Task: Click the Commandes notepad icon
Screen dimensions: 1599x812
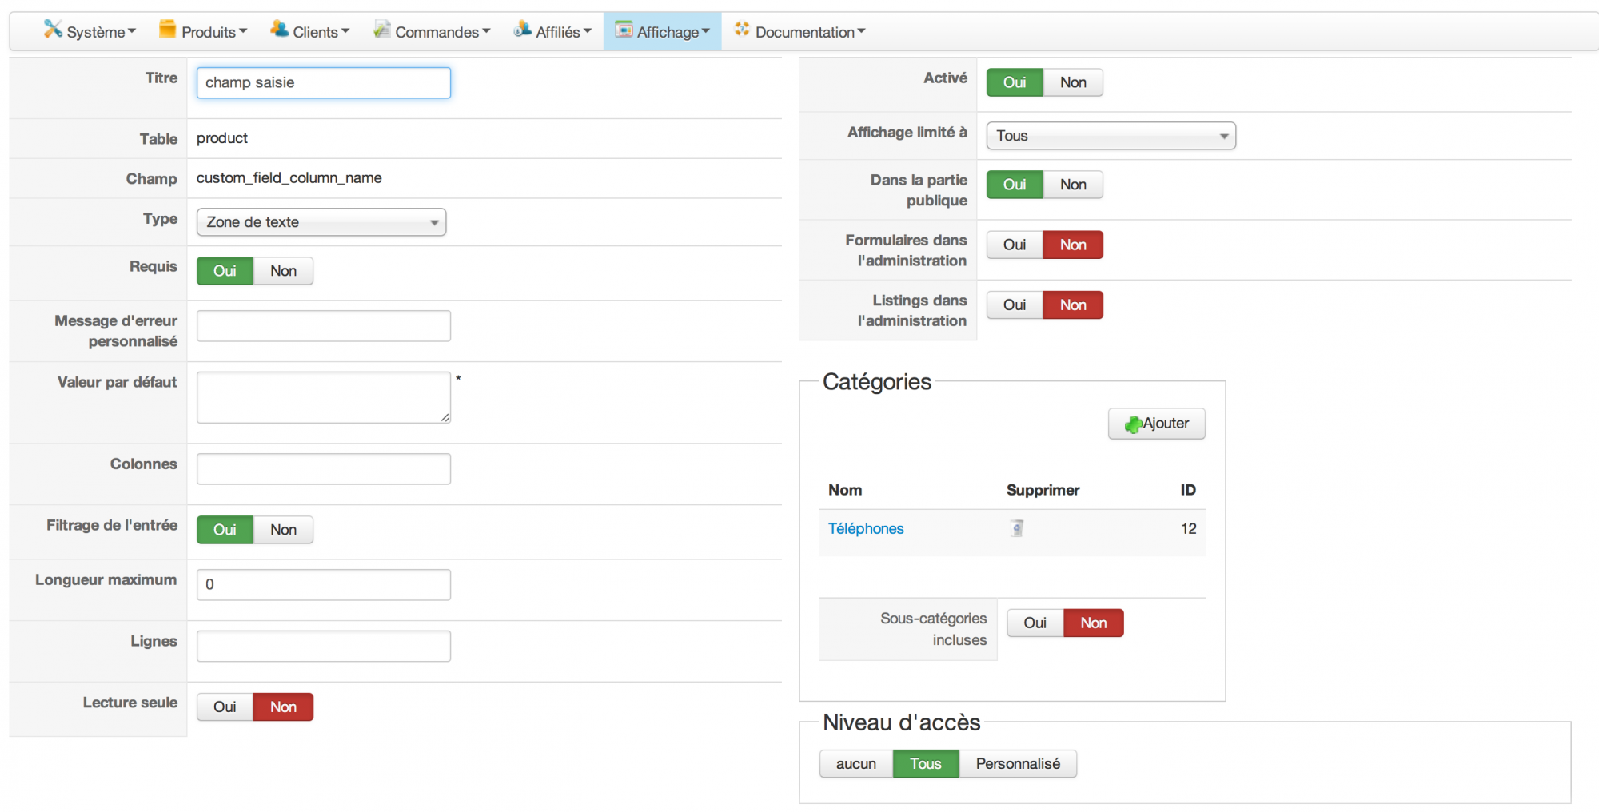Action: (x=381, y=30)
